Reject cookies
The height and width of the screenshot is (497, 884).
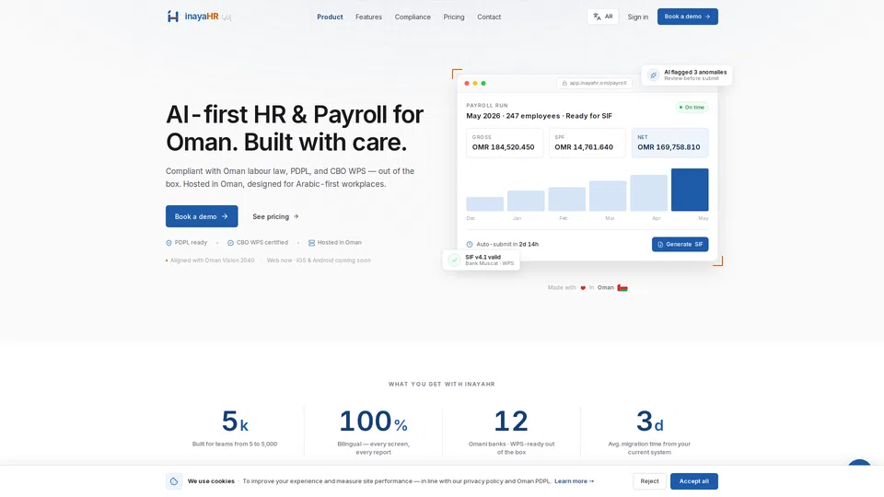649,481
